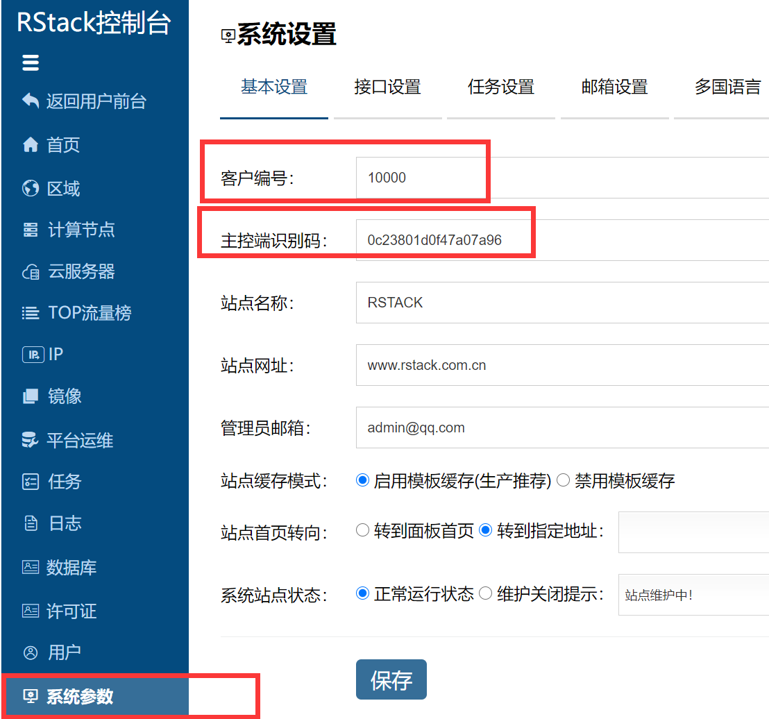The image size is (769, 719).
Task: Click the RStack控制台 title
Action: tap(94, 23)
